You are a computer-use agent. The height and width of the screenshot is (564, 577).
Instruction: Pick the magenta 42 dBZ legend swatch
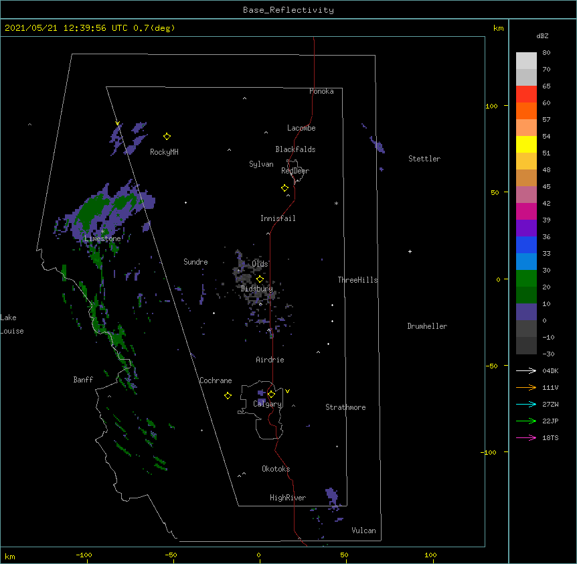(526, 211)
